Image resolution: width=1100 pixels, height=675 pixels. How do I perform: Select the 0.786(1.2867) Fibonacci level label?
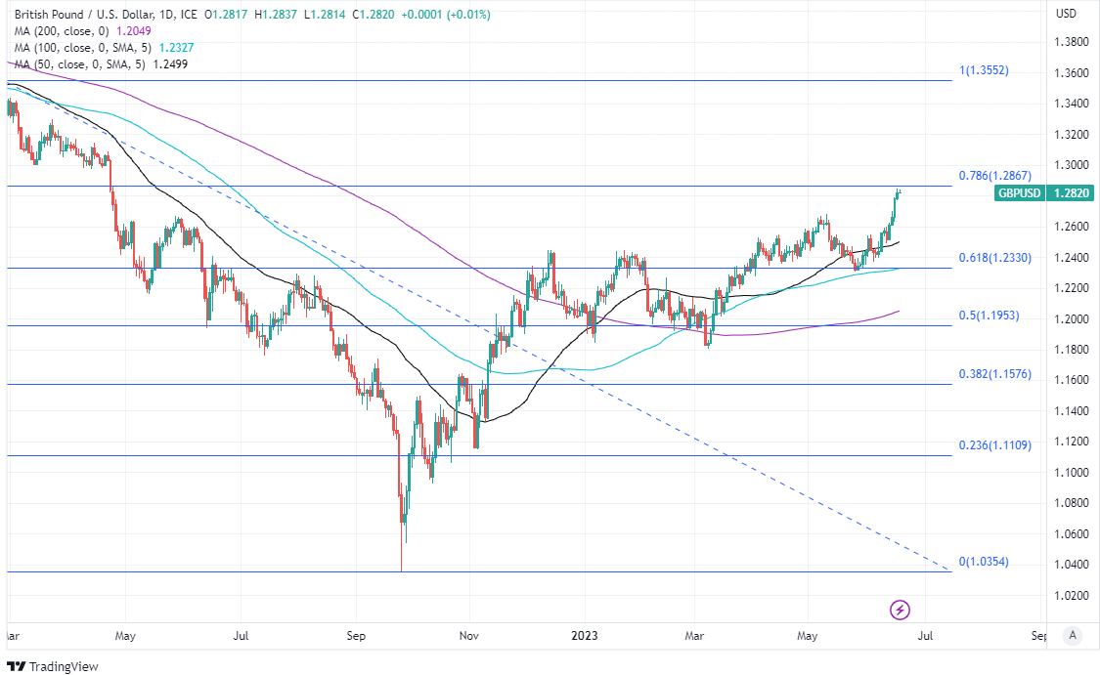[x=992, y=176]
